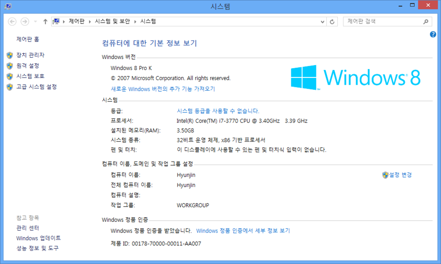Click the Microsoft Corporation copyright text
Viewport: 441px width, 264px height.
coord(170,78)
